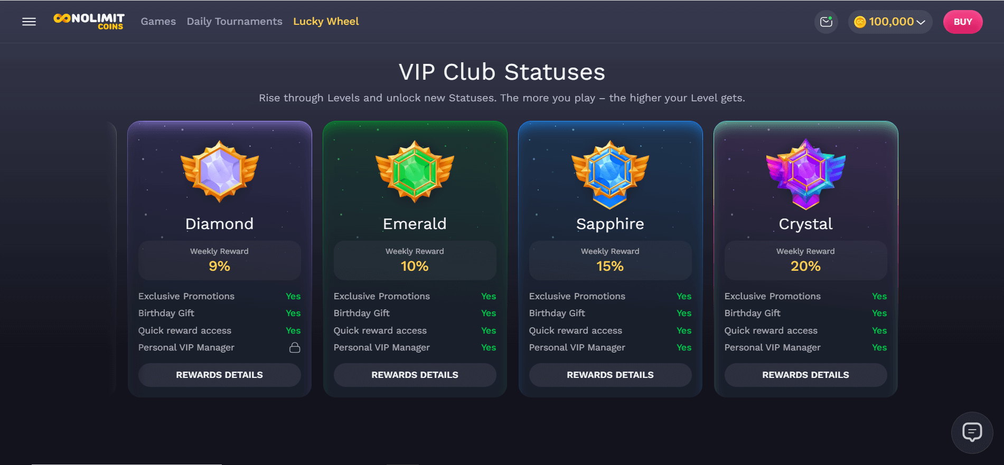Go to Daily Tournaments
The image size is (1004, 465).
point(234,22)
